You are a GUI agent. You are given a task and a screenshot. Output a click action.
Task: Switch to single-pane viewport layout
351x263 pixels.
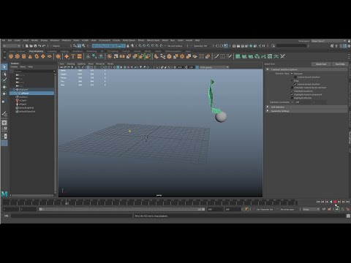[x=4, y=123]
